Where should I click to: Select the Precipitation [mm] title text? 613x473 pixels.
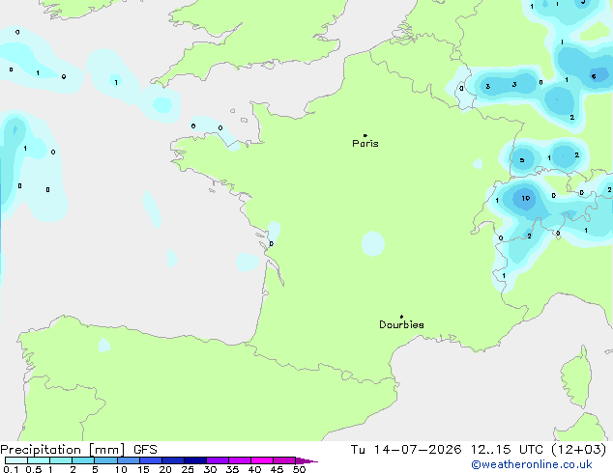coord(63,450)
